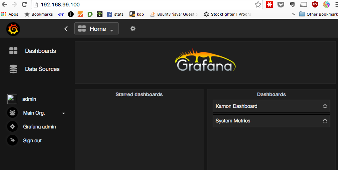Viewport: 338px width, 170px height.
Task: Show hidden bookmarks with the double chevron
Action: (293, 15)
